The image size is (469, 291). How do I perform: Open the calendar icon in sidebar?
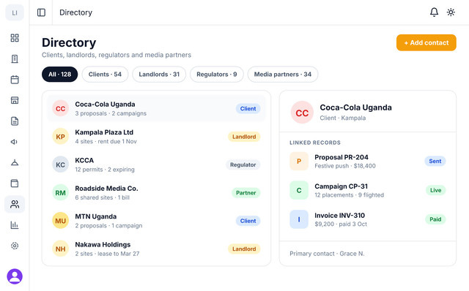click(x=15, y=80)
